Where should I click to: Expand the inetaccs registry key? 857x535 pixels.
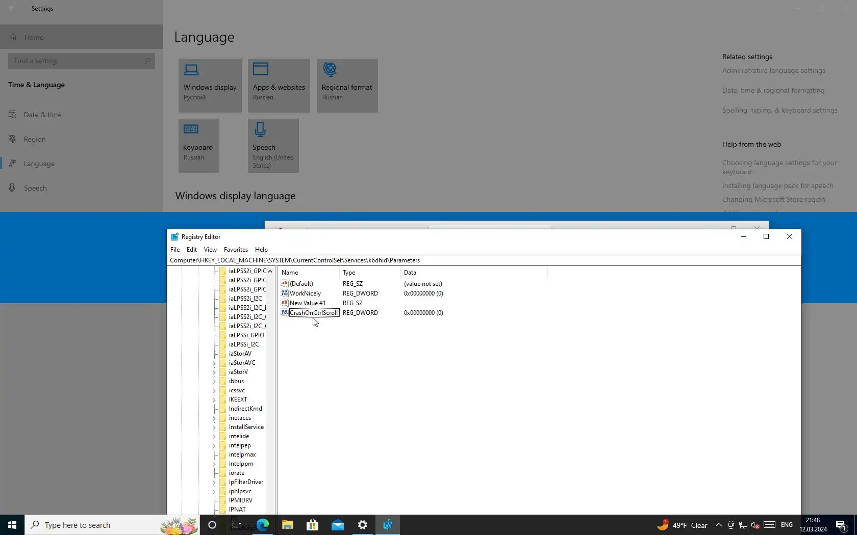214,418
